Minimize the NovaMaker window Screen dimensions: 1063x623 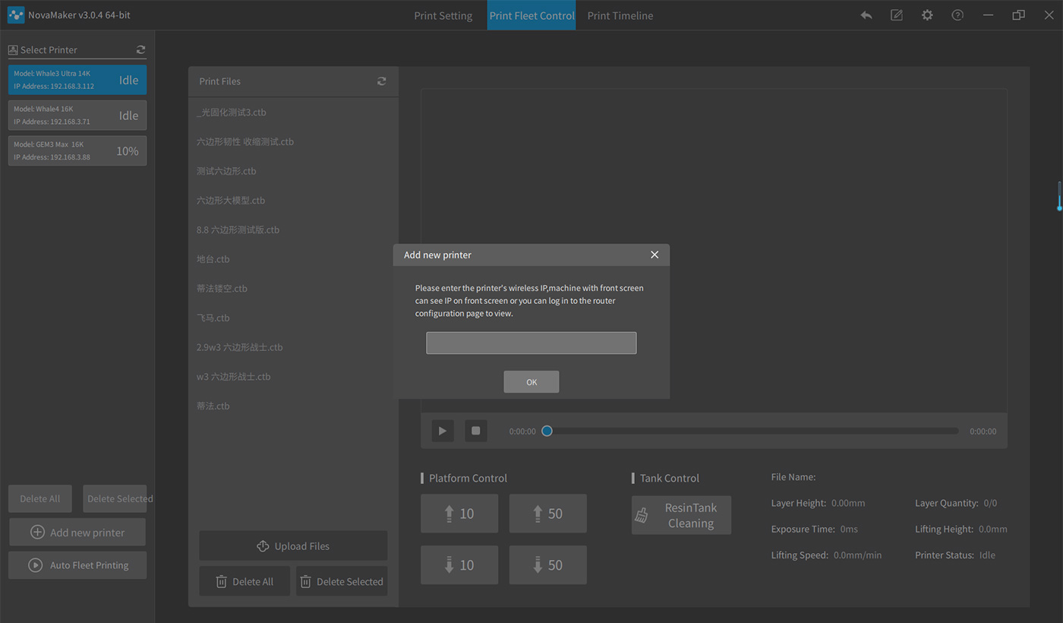click(x=988, y=15)
